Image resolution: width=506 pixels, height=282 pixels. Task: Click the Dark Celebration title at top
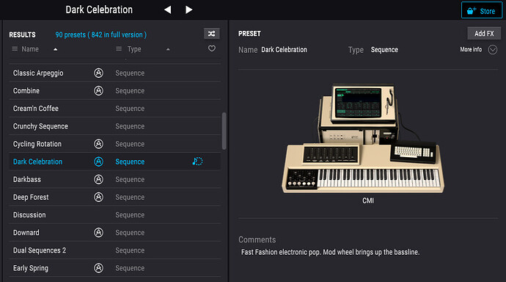[99, 10]
